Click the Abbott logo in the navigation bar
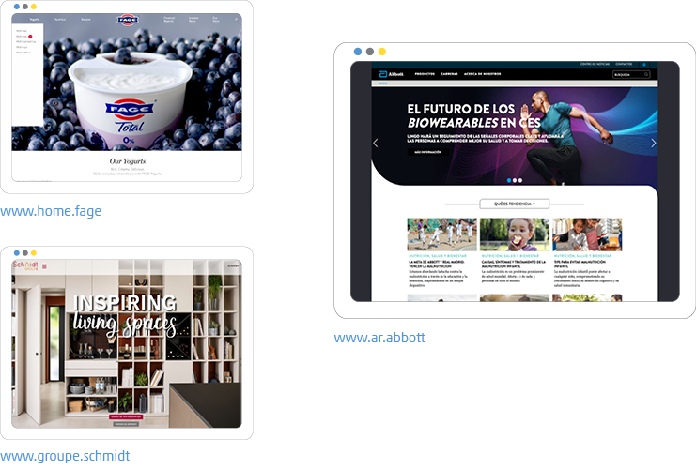Screen dimensions: 696x469 391,73
